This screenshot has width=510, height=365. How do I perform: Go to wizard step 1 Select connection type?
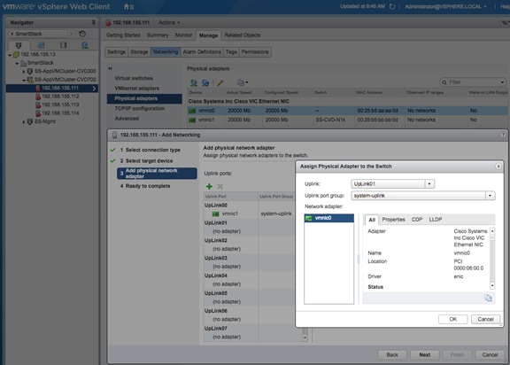coord(153,150)
